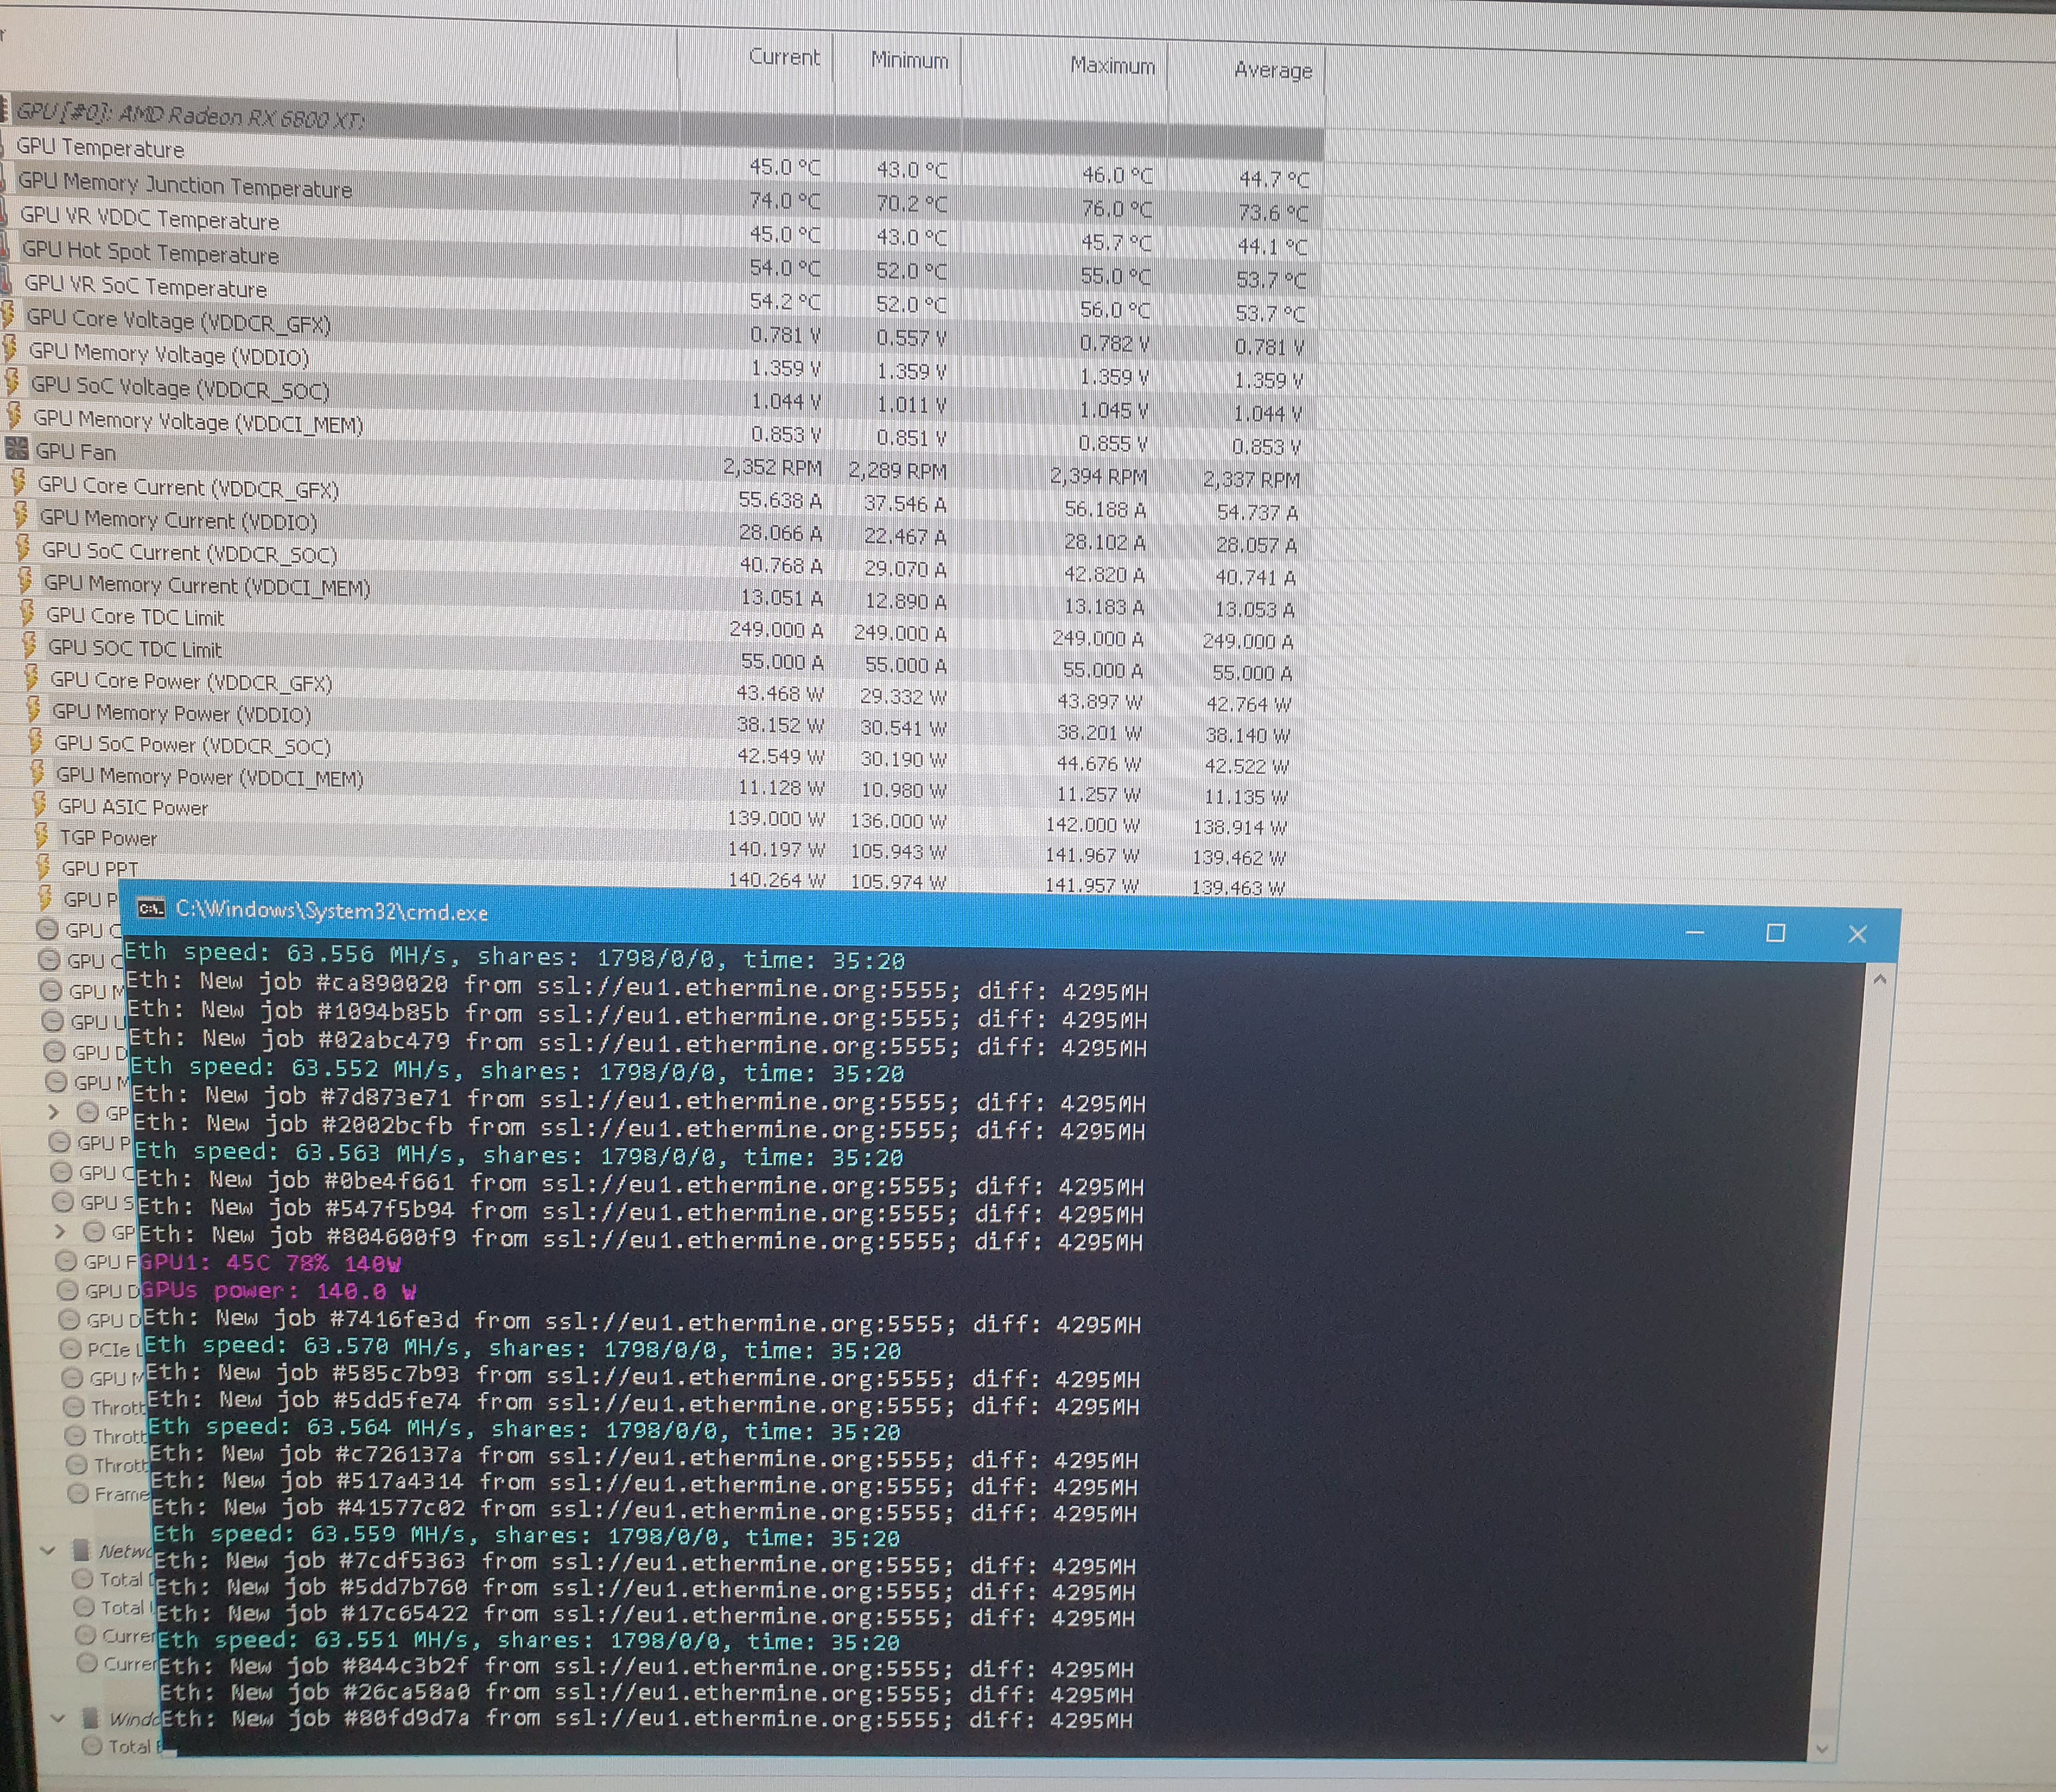The image size is (2056, 1792).
Task: Select the GPU Memory Junction Temperature row
Action: pyautogui.click(x=185, y=185)
